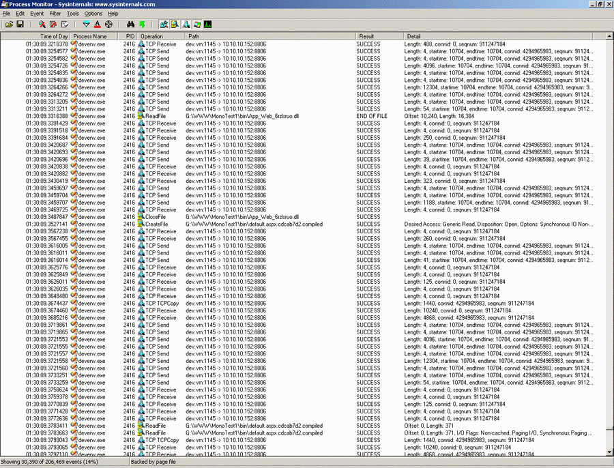Click the Operation column header
Screen dimensions: 614x468
pos(161,36)
